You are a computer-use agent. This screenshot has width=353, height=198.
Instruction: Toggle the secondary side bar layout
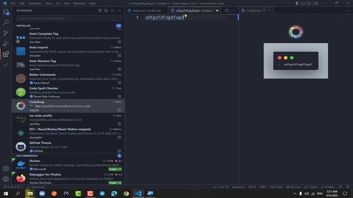pyautogui.click(x=308, y=3)
